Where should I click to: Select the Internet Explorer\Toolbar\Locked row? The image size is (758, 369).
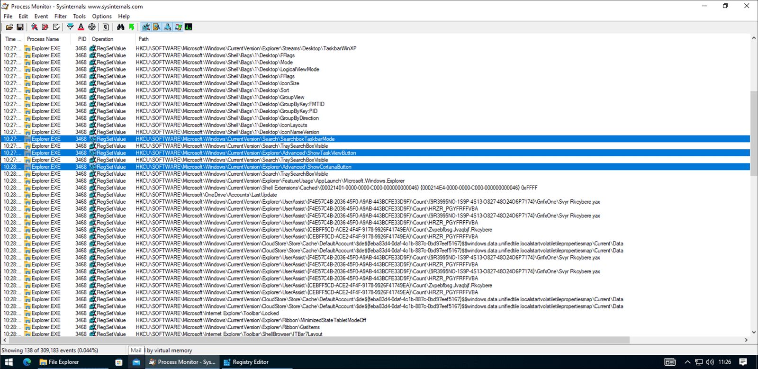coord(376,313)
